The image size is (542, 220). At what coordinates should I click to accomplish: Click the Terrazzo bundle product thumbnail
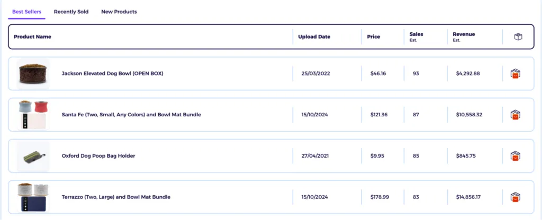33,197
